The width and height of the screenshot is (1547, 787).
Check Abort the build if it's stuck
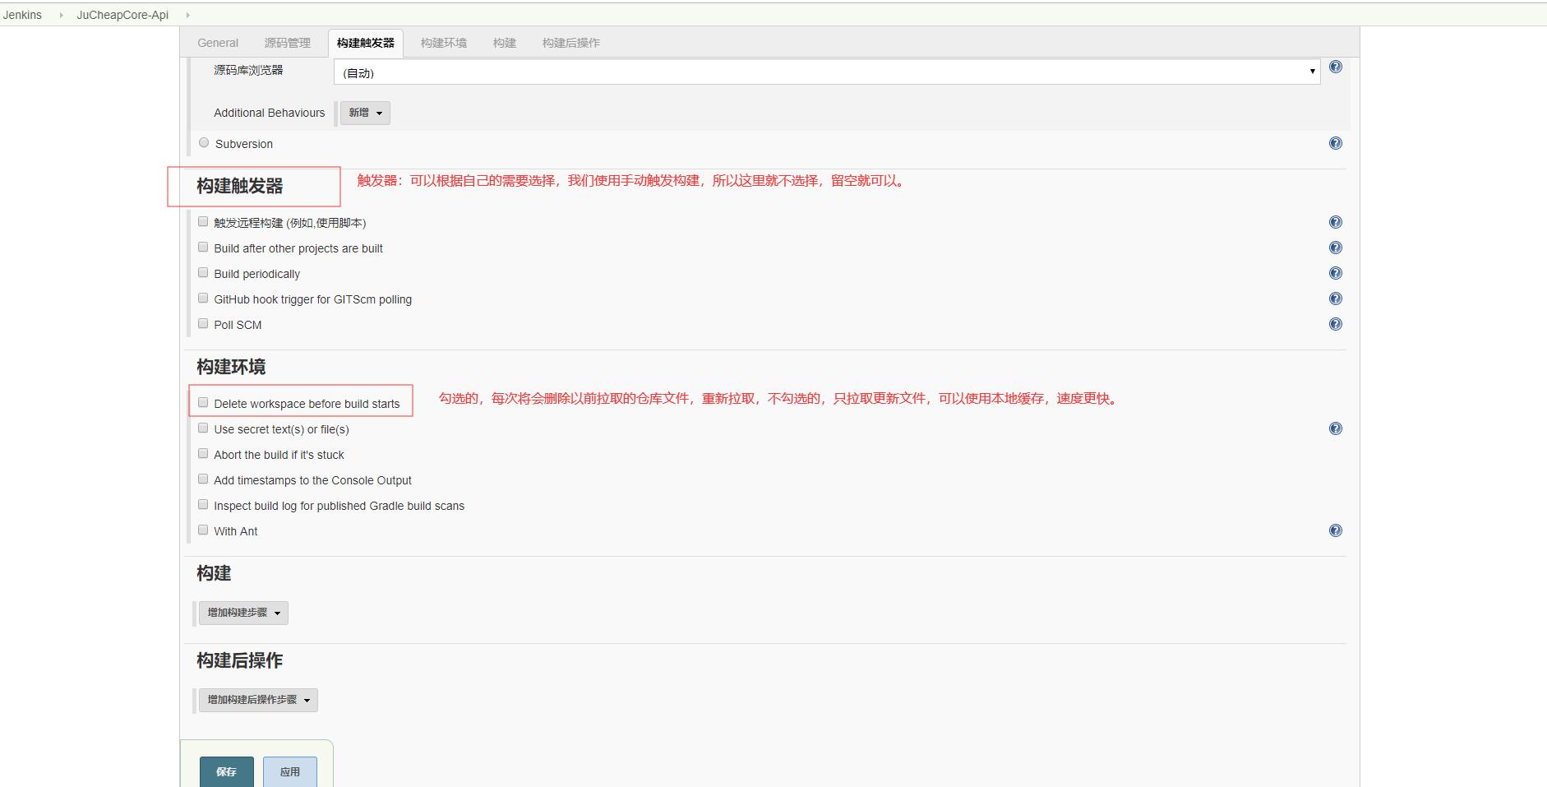pyautogui.click(x=203, y=454)
